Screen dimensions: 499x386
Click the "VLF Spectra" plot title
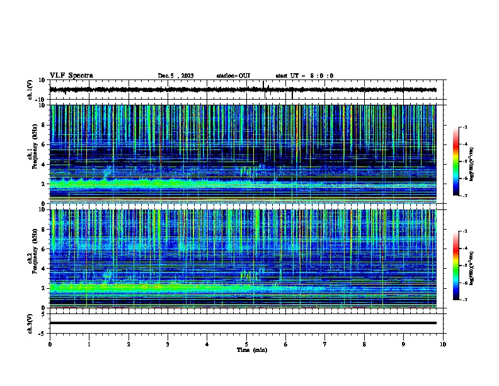point(72,76)
